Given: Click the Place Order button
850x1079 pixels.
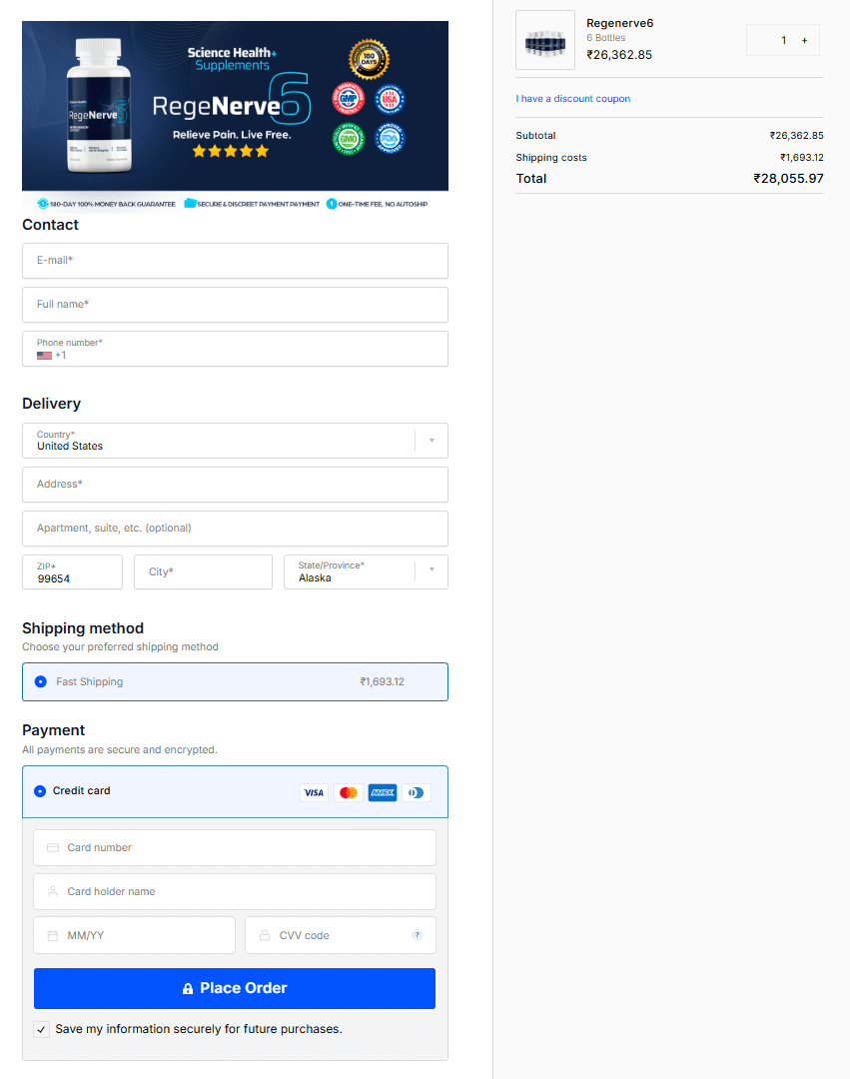Looking at the screenshot, I should point(235,987).
